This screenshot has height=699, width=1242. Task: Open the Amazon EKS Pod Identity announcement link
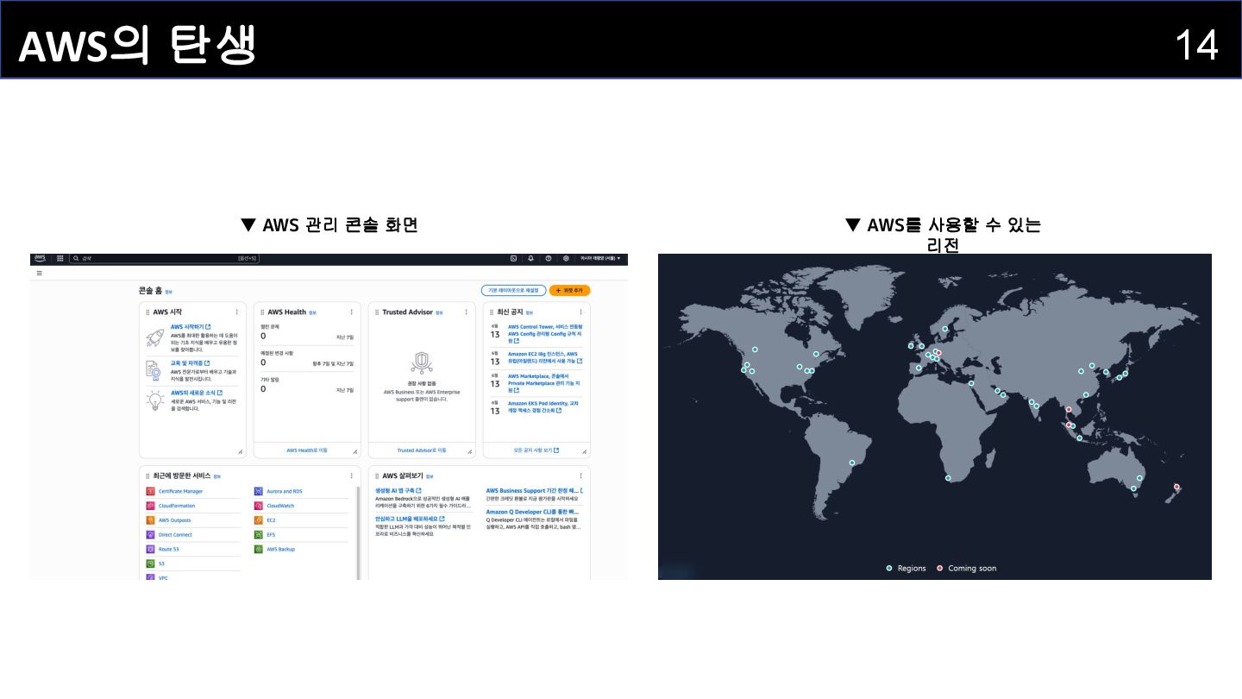pos(543,406)
